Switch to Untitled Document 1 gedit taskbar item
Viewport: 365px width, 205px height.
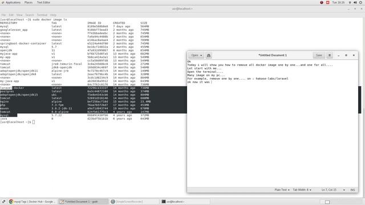tap(83, 202)
